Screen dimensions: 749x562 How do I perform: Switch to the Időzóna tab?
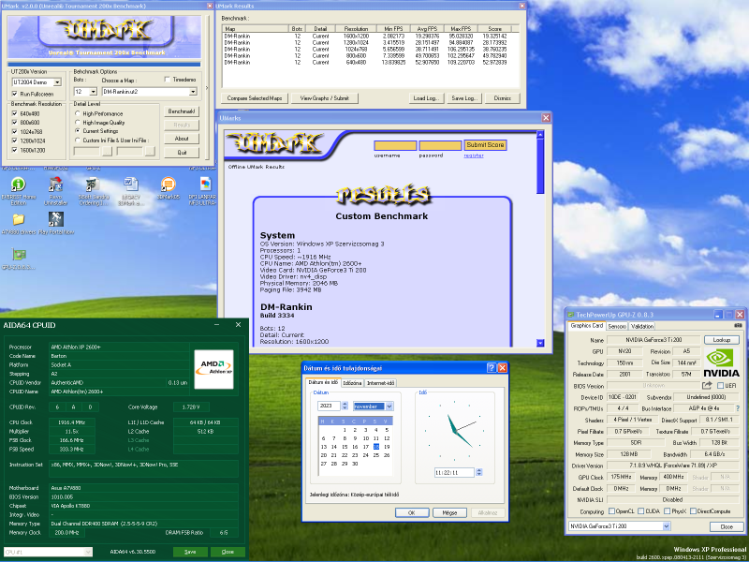(x=353, y=383)
